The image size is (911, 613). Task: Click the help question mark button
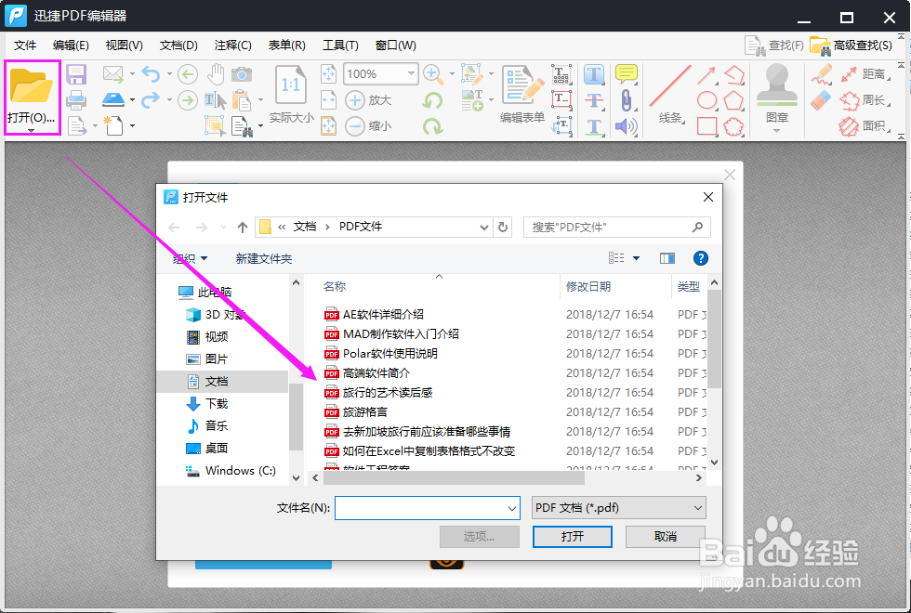[701, 258]
